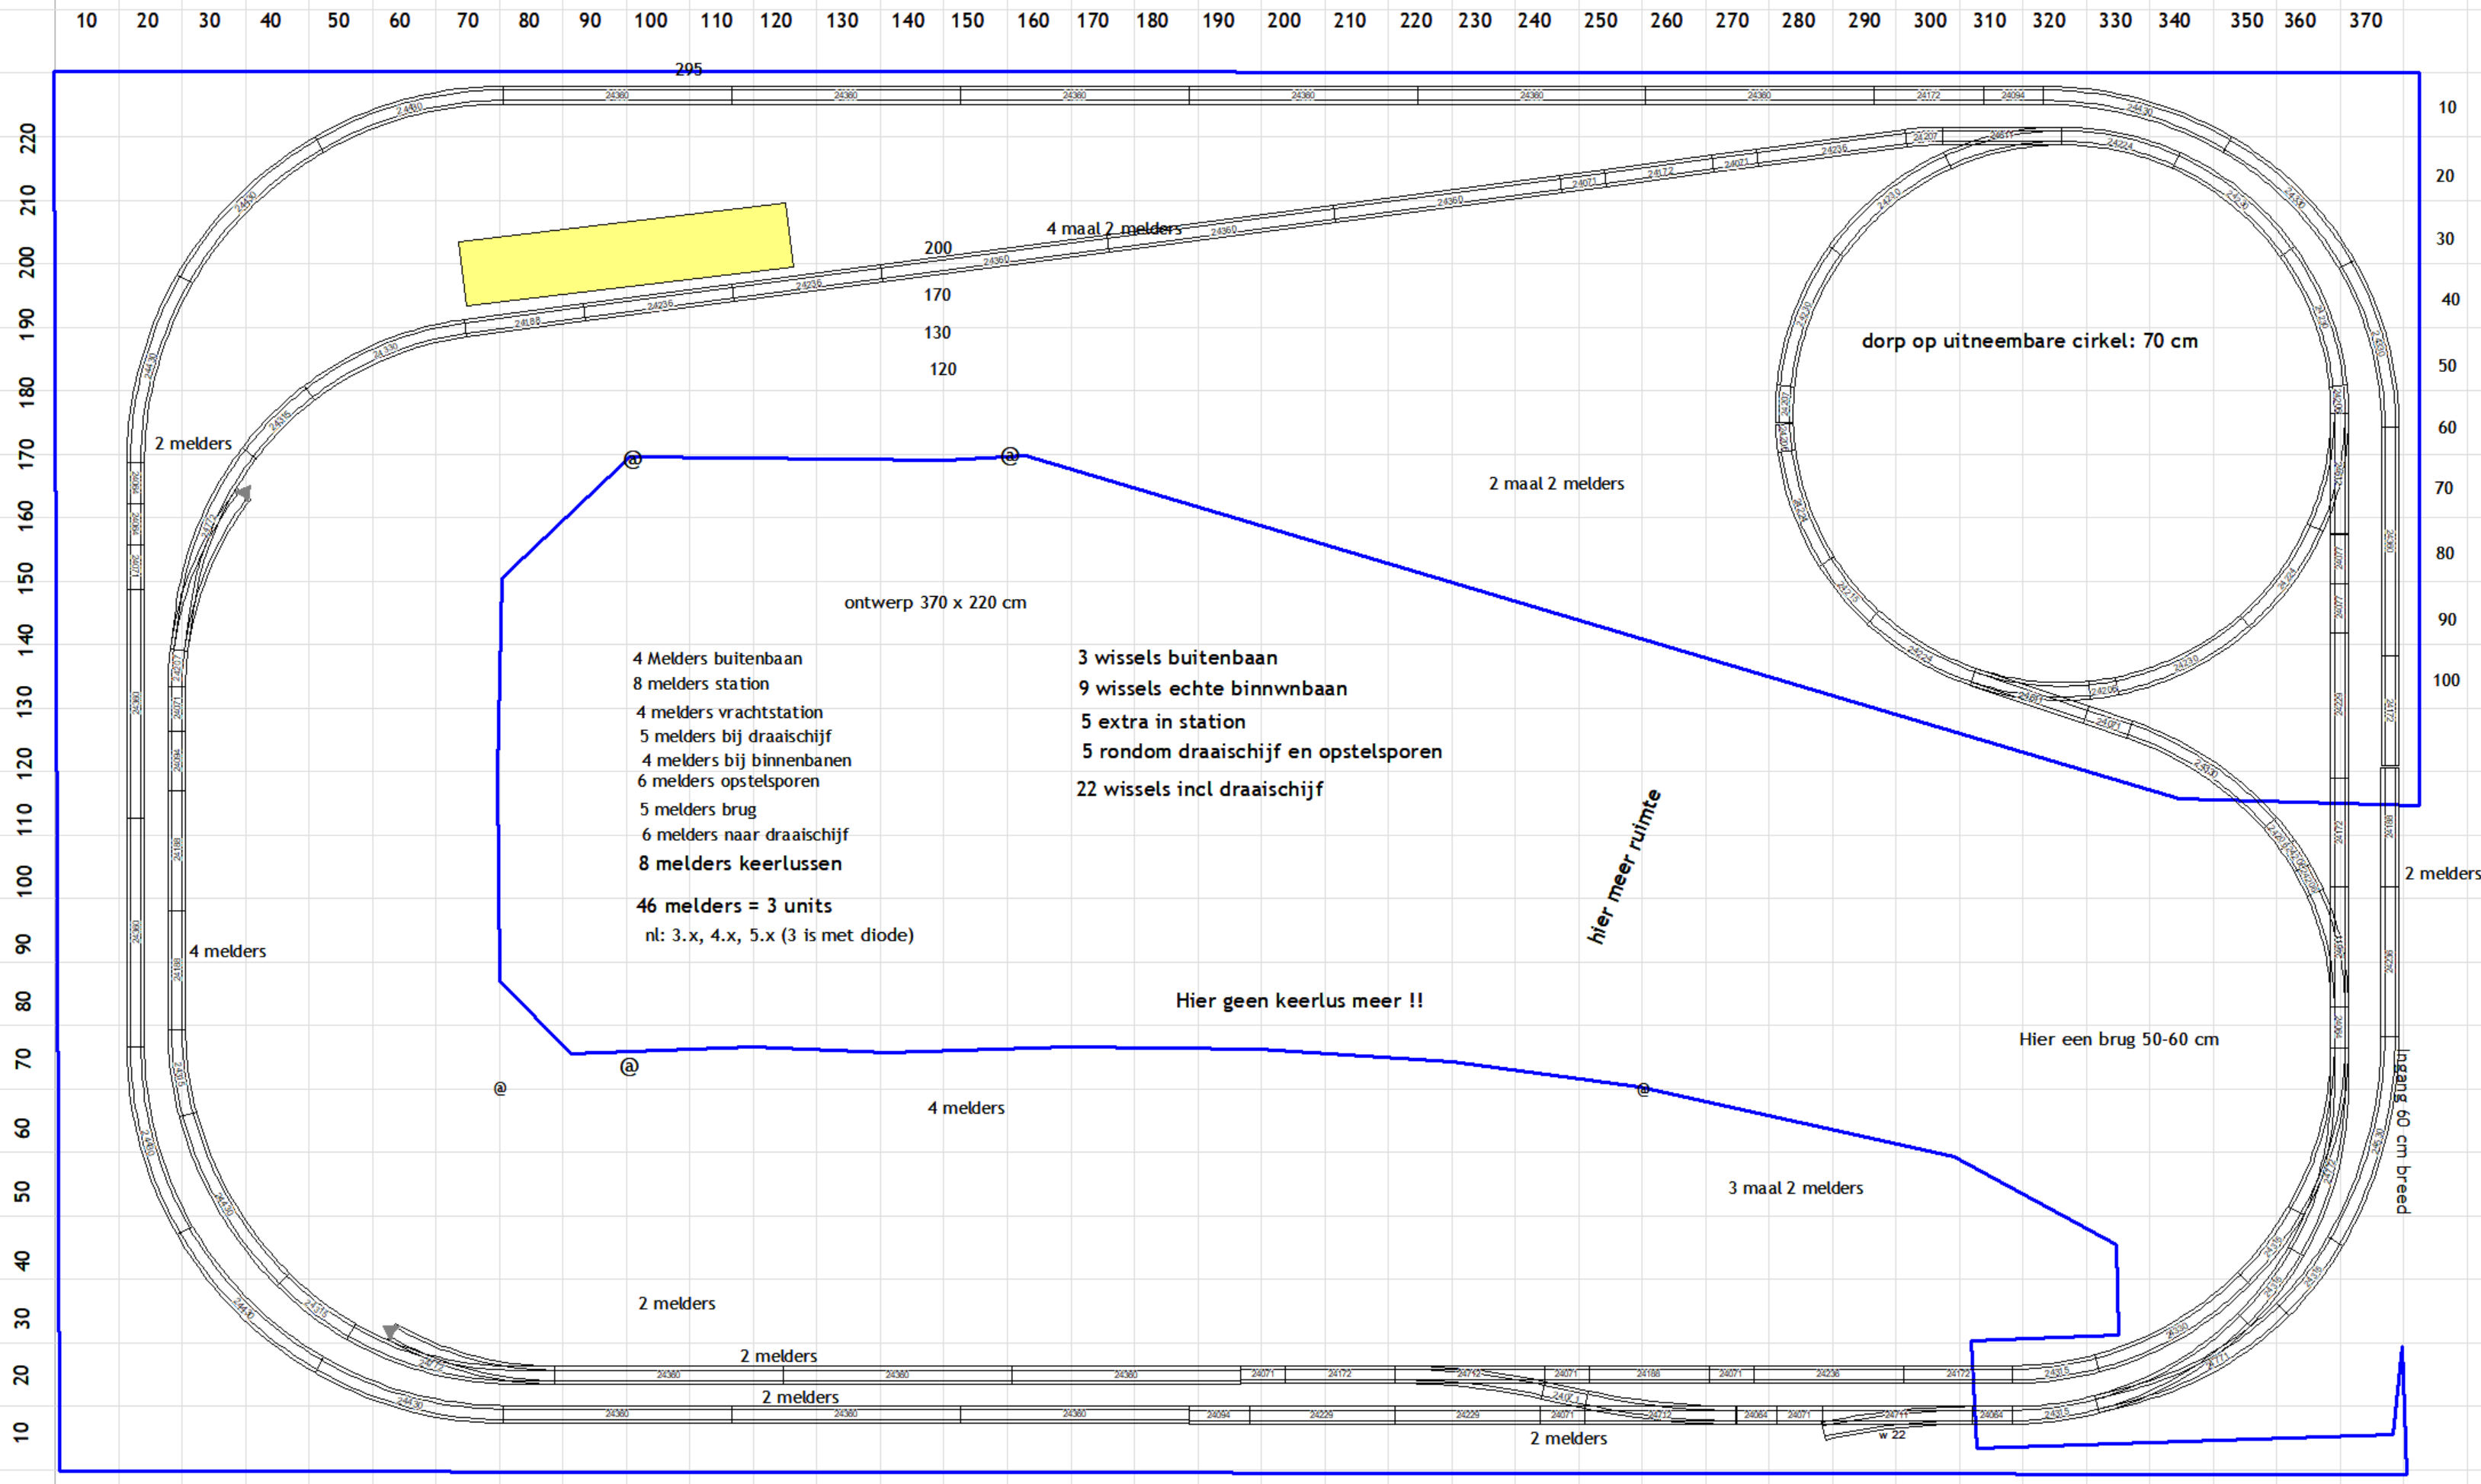Select the 'ontwerp 370 x 220 cm' text

(x=935, y=603)
